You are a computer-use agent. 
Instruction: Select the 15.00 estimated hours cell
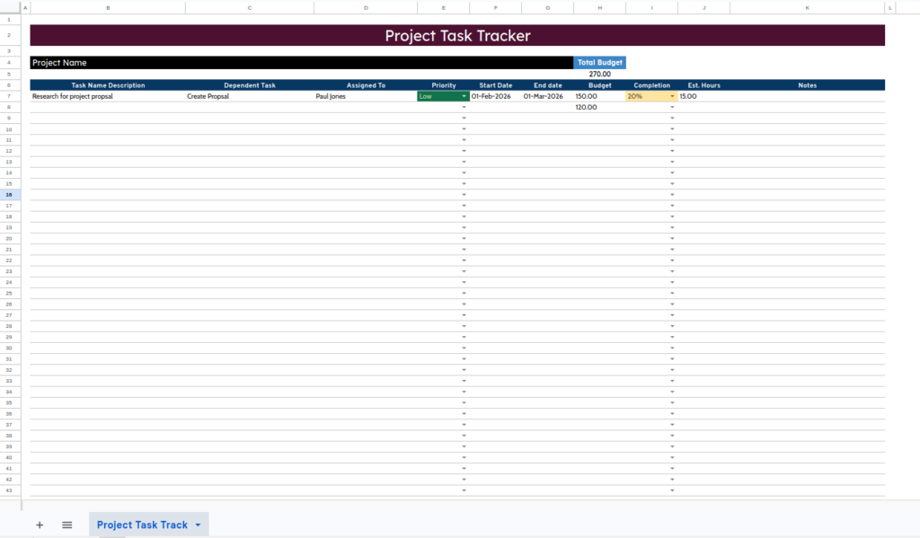(703, 96)
